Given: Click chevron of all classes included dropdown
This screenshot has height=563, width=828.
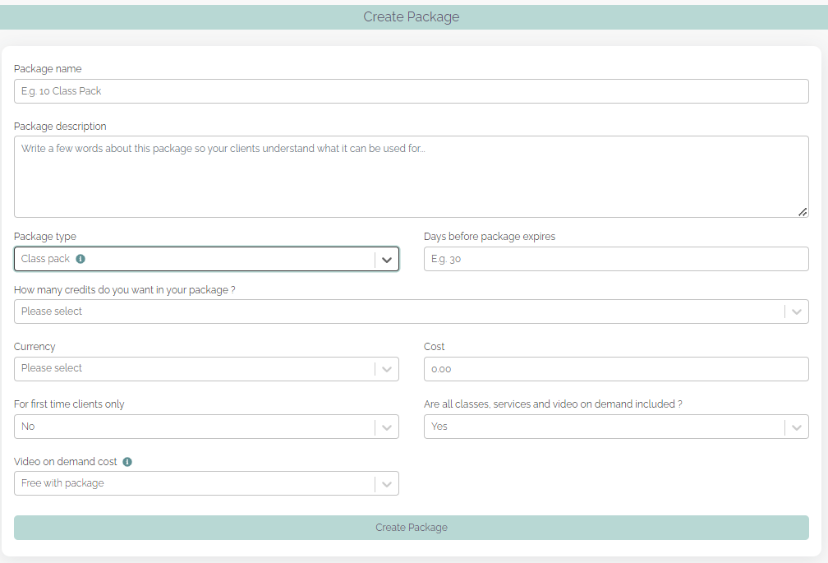Looking at the screenshot, I should click(x=796, y=427).
